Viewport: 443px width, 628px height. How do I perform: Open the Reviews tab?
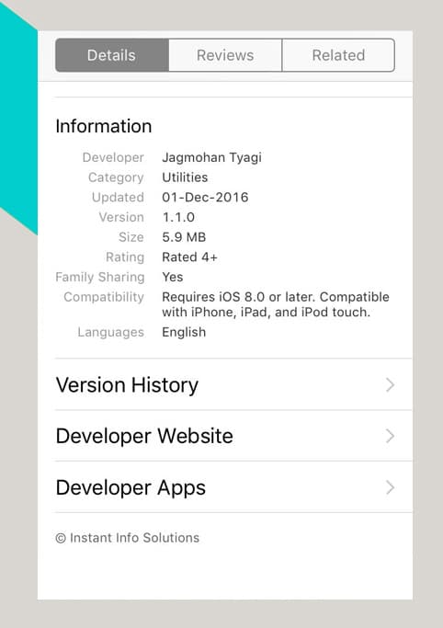tap(225, 55)
